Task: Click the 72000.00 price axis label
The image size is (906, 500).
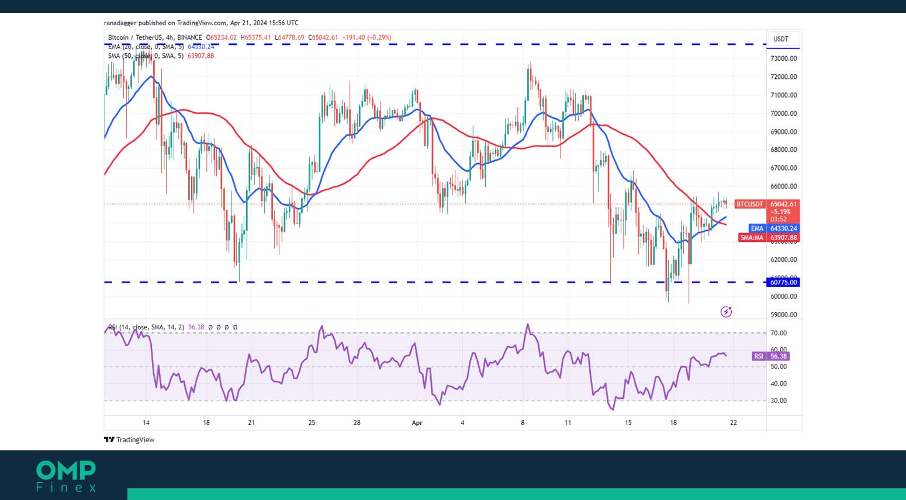Action: [783, 77]
